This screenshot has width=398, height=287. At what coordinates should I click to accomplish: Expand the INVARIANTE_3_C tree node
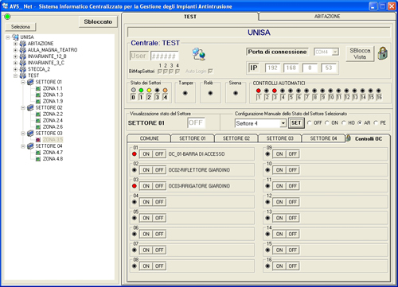(15, 63)
